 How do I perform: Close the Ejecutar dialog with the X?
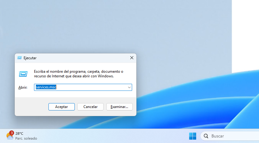point(131,58)
